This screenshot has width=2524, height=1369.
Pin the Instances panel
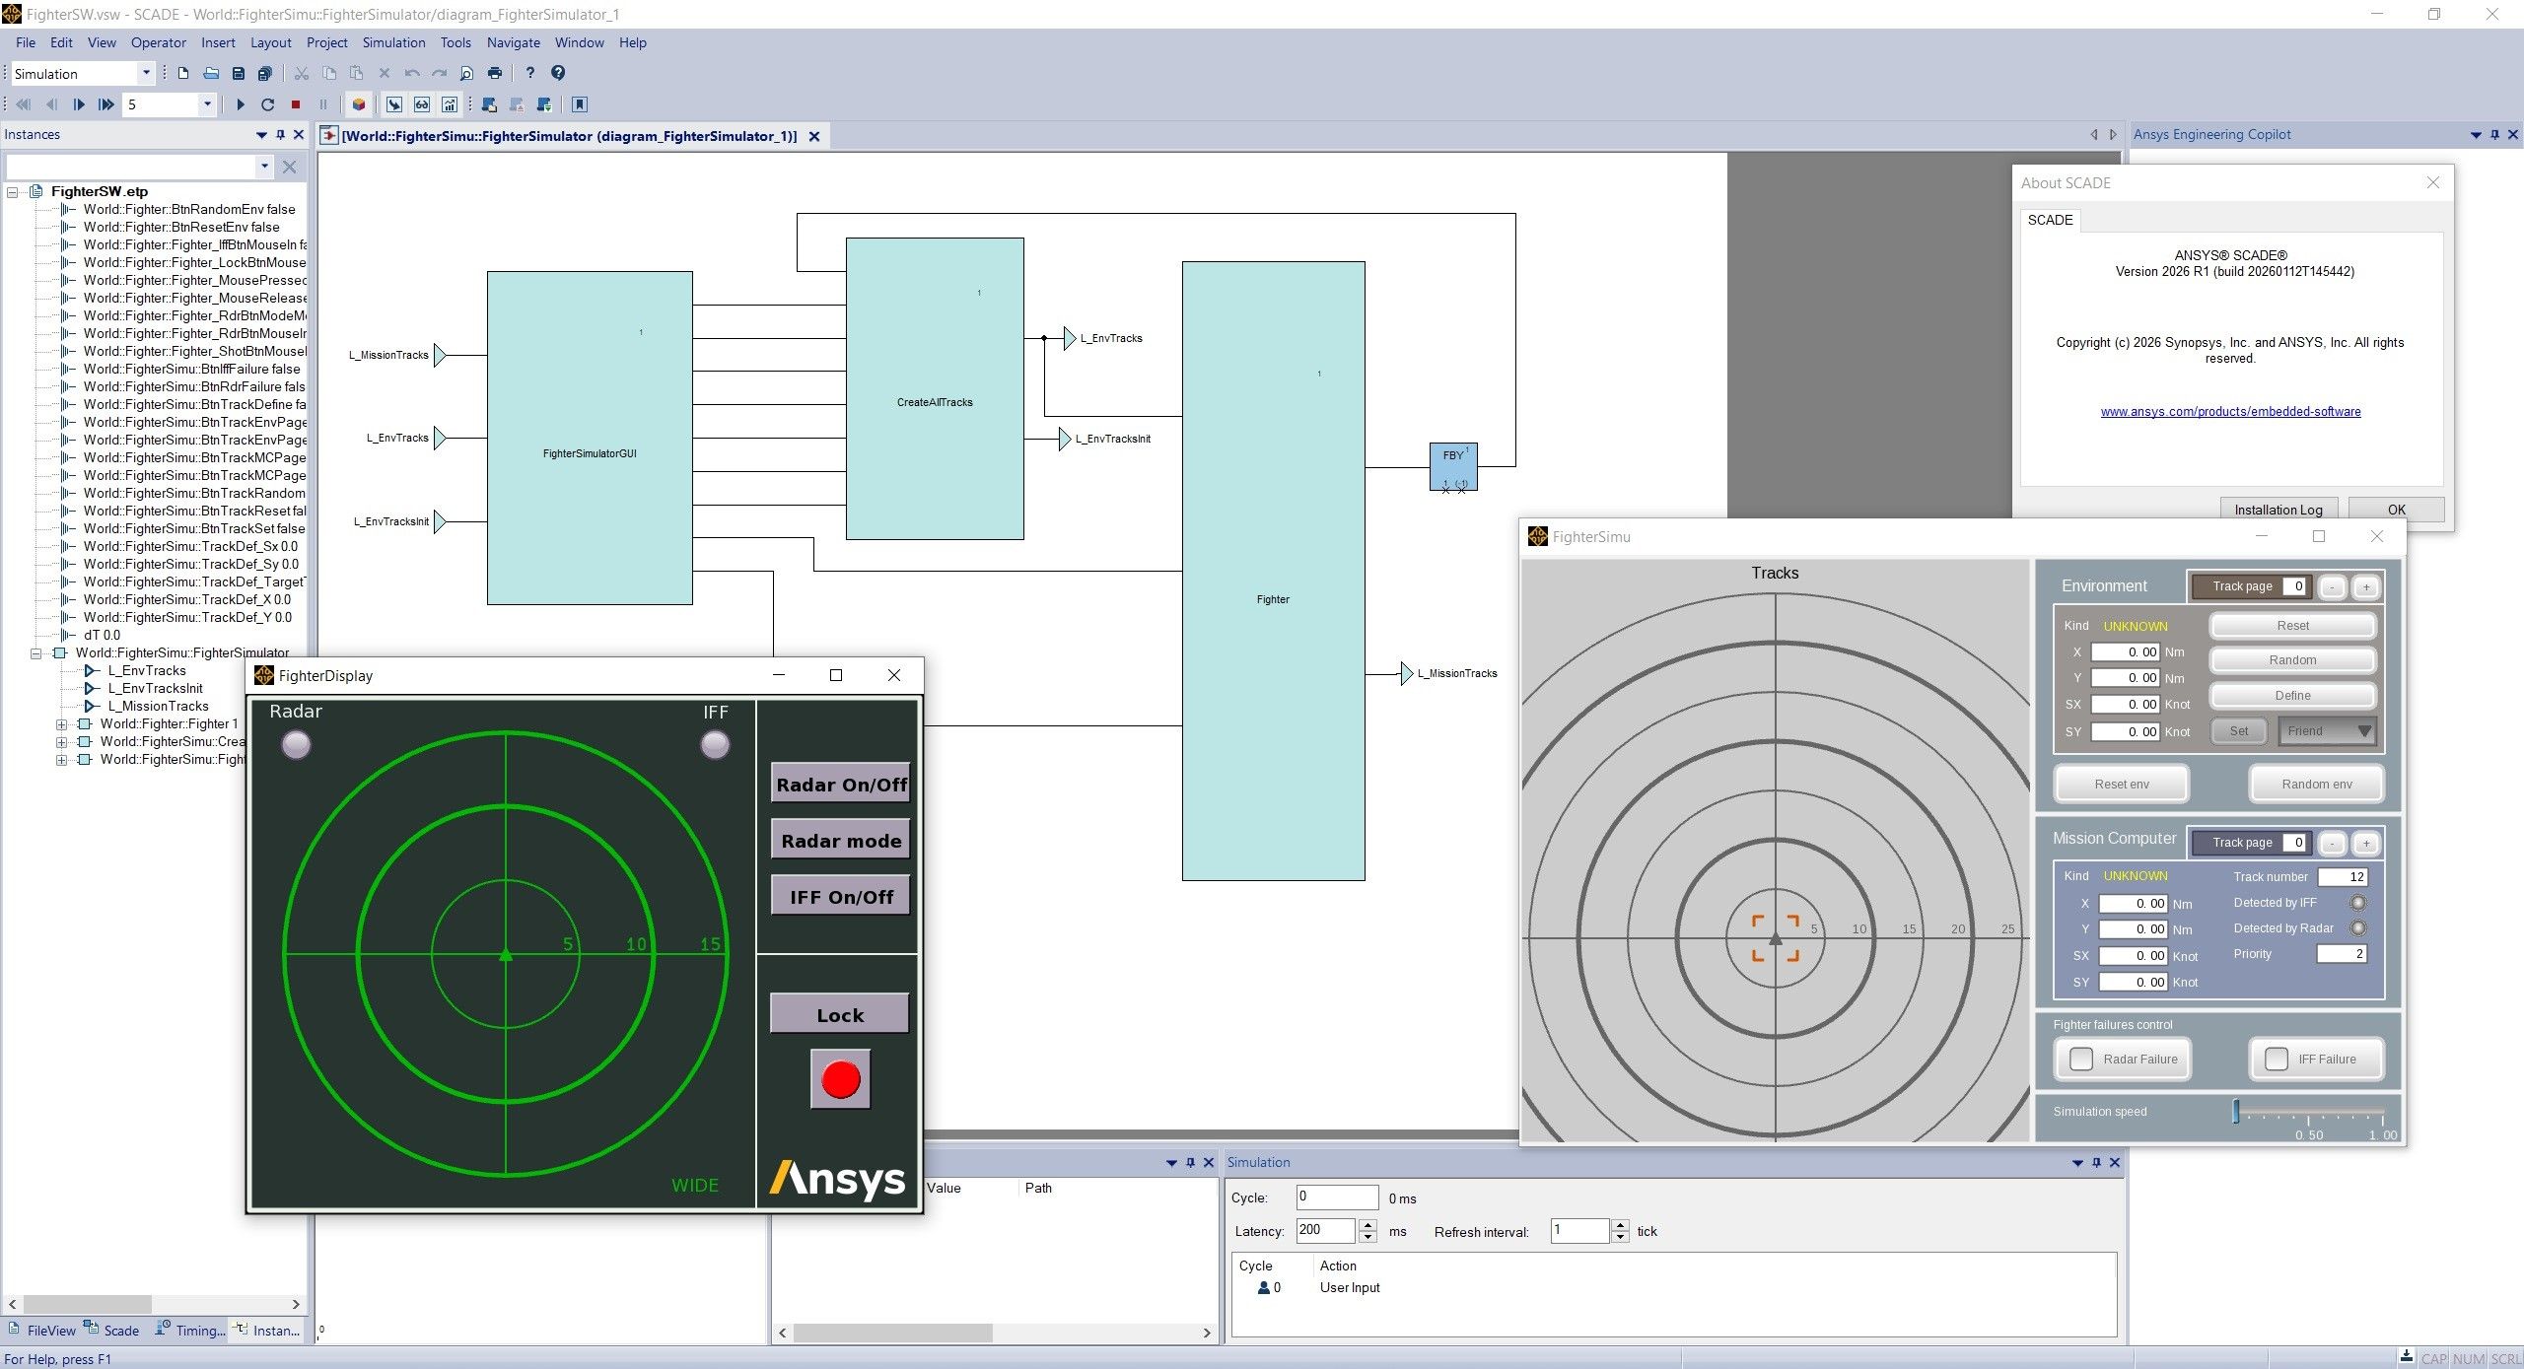(280, 135)
